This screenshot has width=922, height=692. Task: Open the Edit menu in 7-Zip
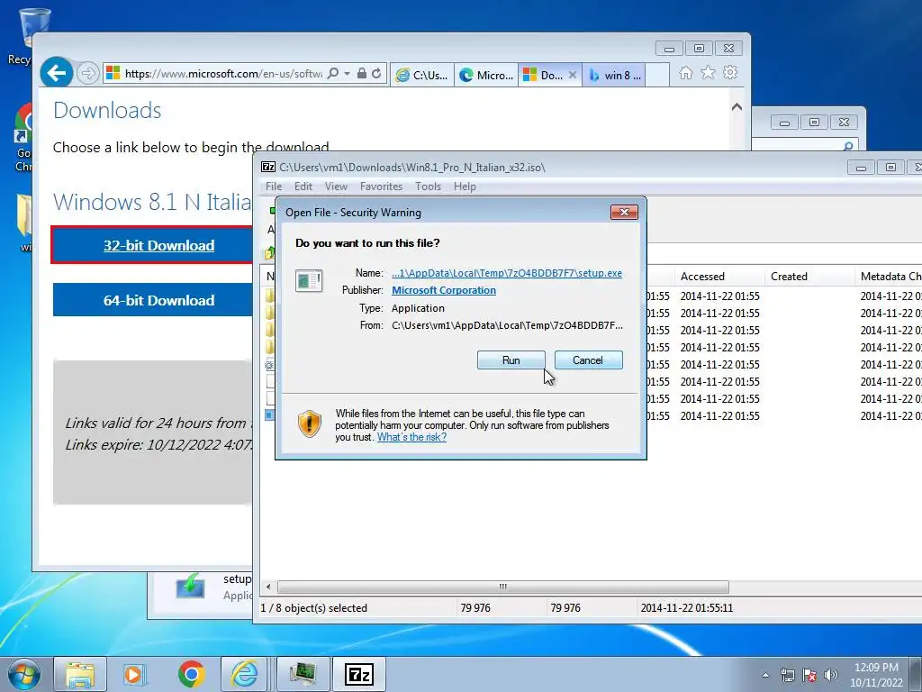(303, 187)
